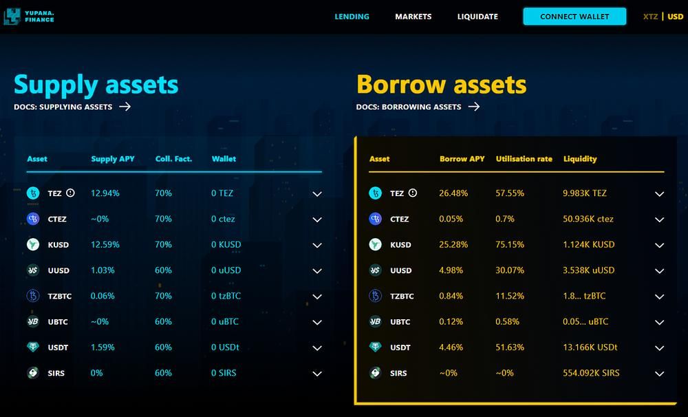Open the MARKETS page
Viewport: 688px width, 417px height.
413,17
